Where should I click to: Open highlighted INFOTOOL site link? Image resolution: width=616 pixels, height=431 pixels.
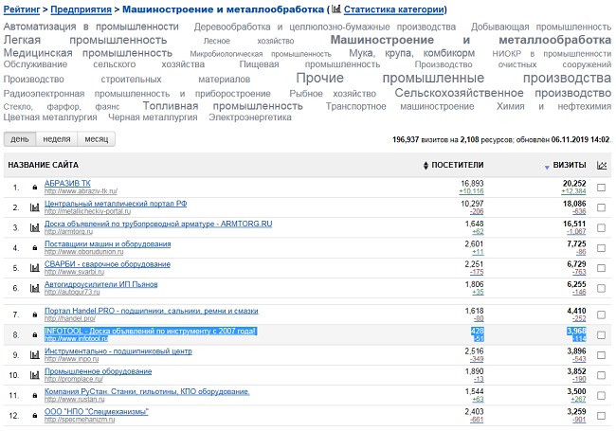coord(151,332)
